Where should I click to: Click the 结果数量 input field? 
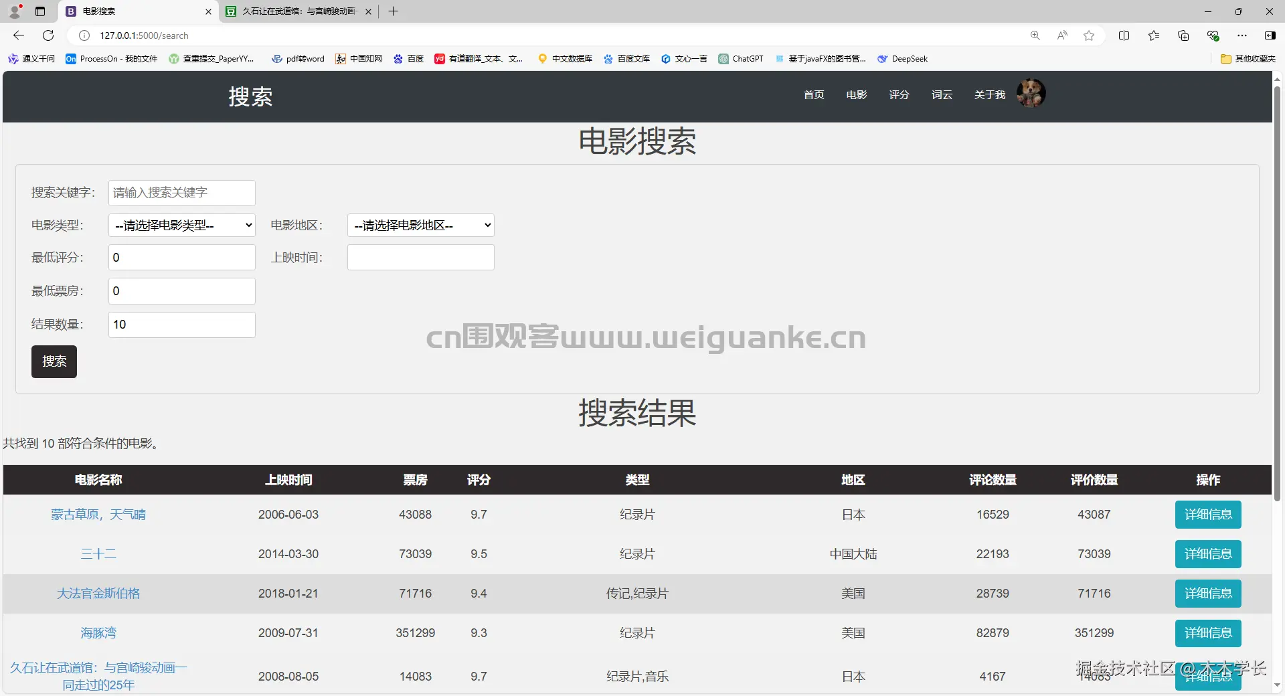tap(182, 325)
